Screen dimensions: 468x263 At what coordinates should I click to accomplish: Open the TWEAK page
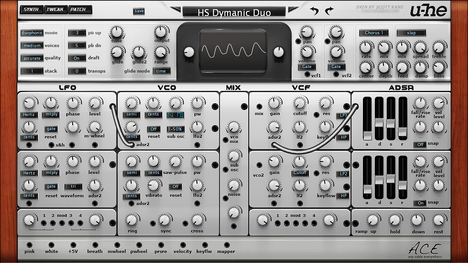[55, 10]
